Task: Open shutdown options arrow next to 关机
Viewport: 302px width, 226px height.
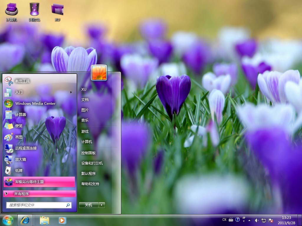Action: coord(102,205)
